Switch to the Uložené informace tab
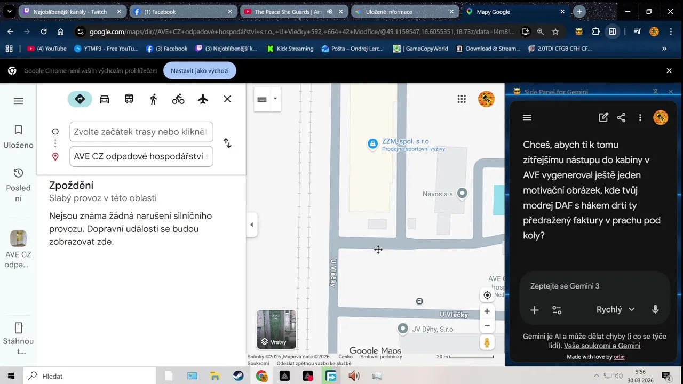 (x=404, y=11)
